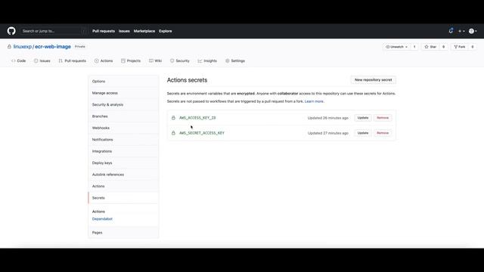Update the AWS_ACCESS_KEY_ID secret

pyautogui.click(x=363, y=118)
